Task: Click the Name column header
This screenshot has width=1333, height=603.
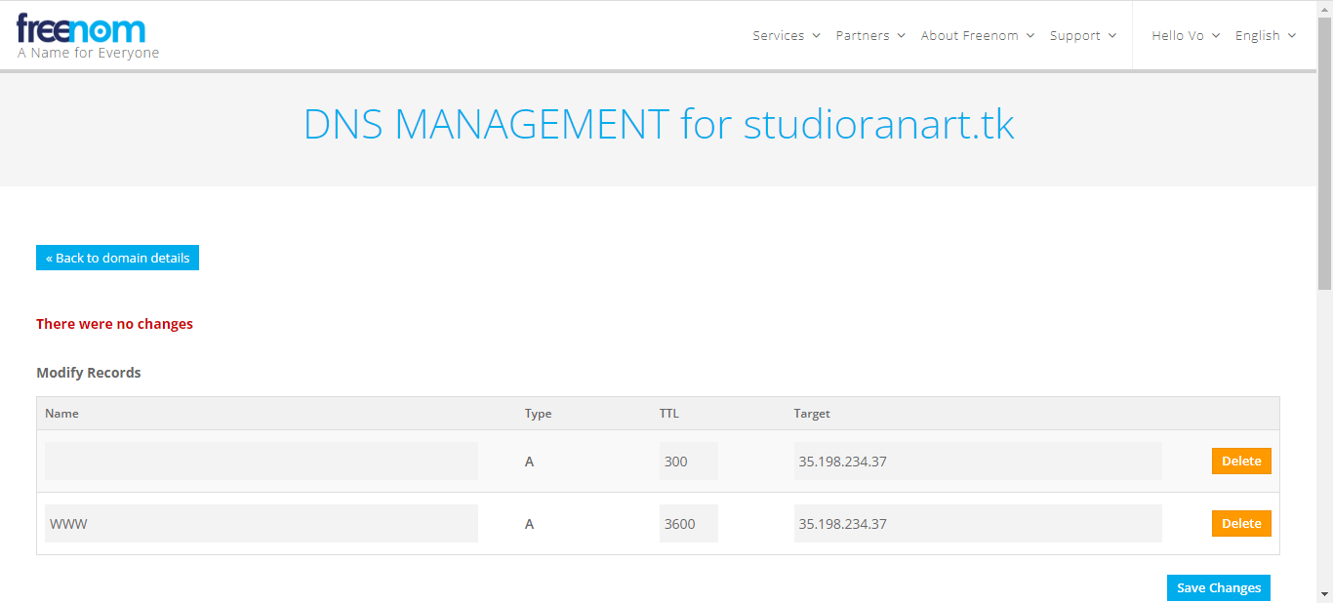Action: [x=61, y=414]
